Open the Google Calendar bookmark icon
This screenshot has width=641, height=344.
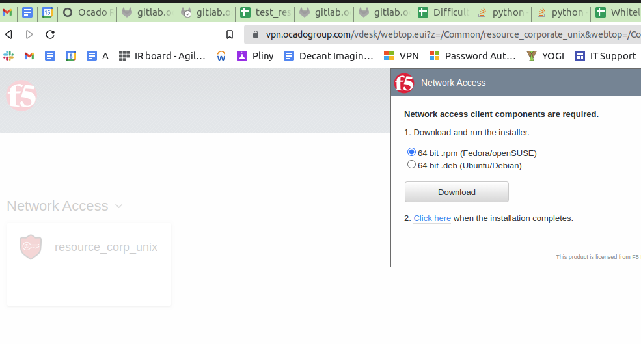point(71,56)
